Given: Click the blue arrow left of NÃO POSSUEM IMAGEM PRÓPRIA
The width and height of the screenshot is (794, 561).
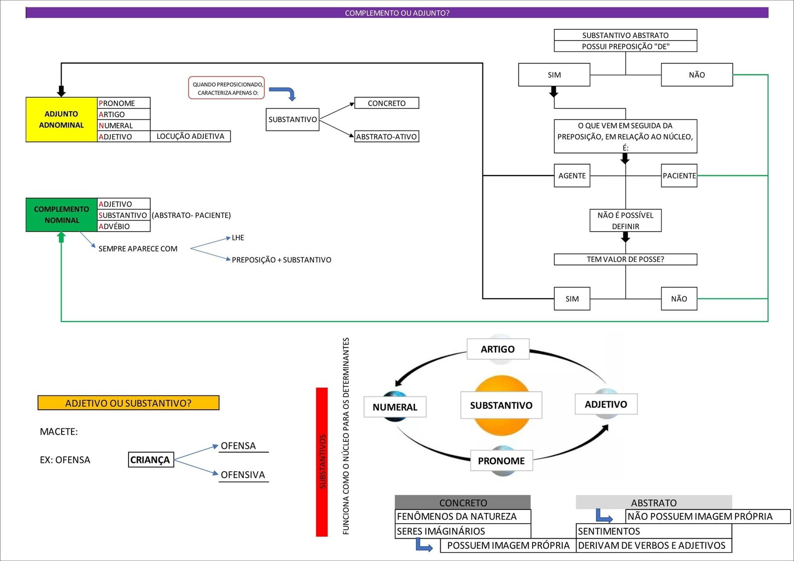Looking at the screenshot, I should (x=603, y=516).
